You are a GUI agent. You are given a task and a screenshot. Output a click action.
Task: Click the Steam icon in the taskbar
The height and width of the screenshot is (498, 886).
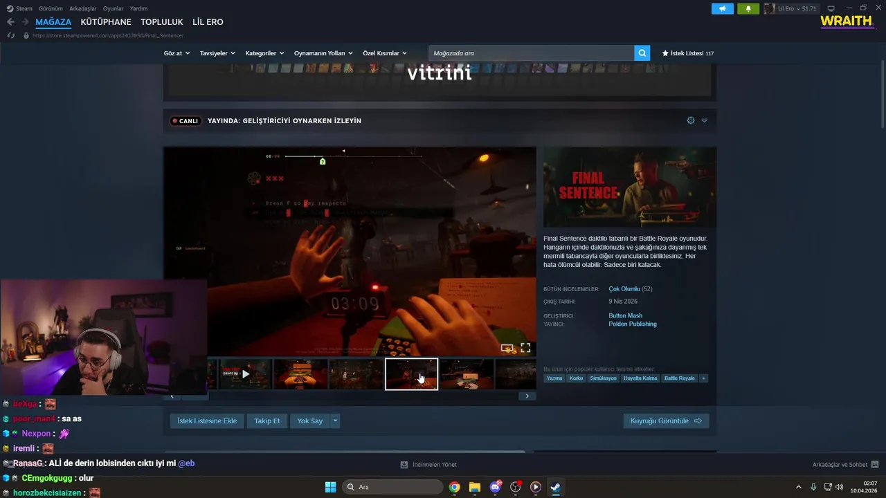(555, 487)
